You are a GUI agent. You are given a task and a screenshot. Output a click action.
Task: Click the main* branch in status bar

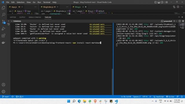point(6,96)
